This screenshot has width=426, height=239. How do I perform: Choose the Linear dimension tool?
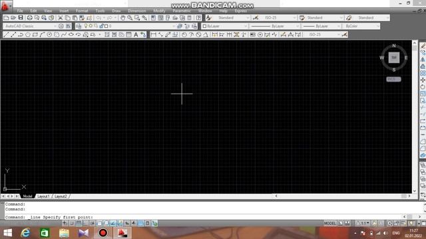154,35
